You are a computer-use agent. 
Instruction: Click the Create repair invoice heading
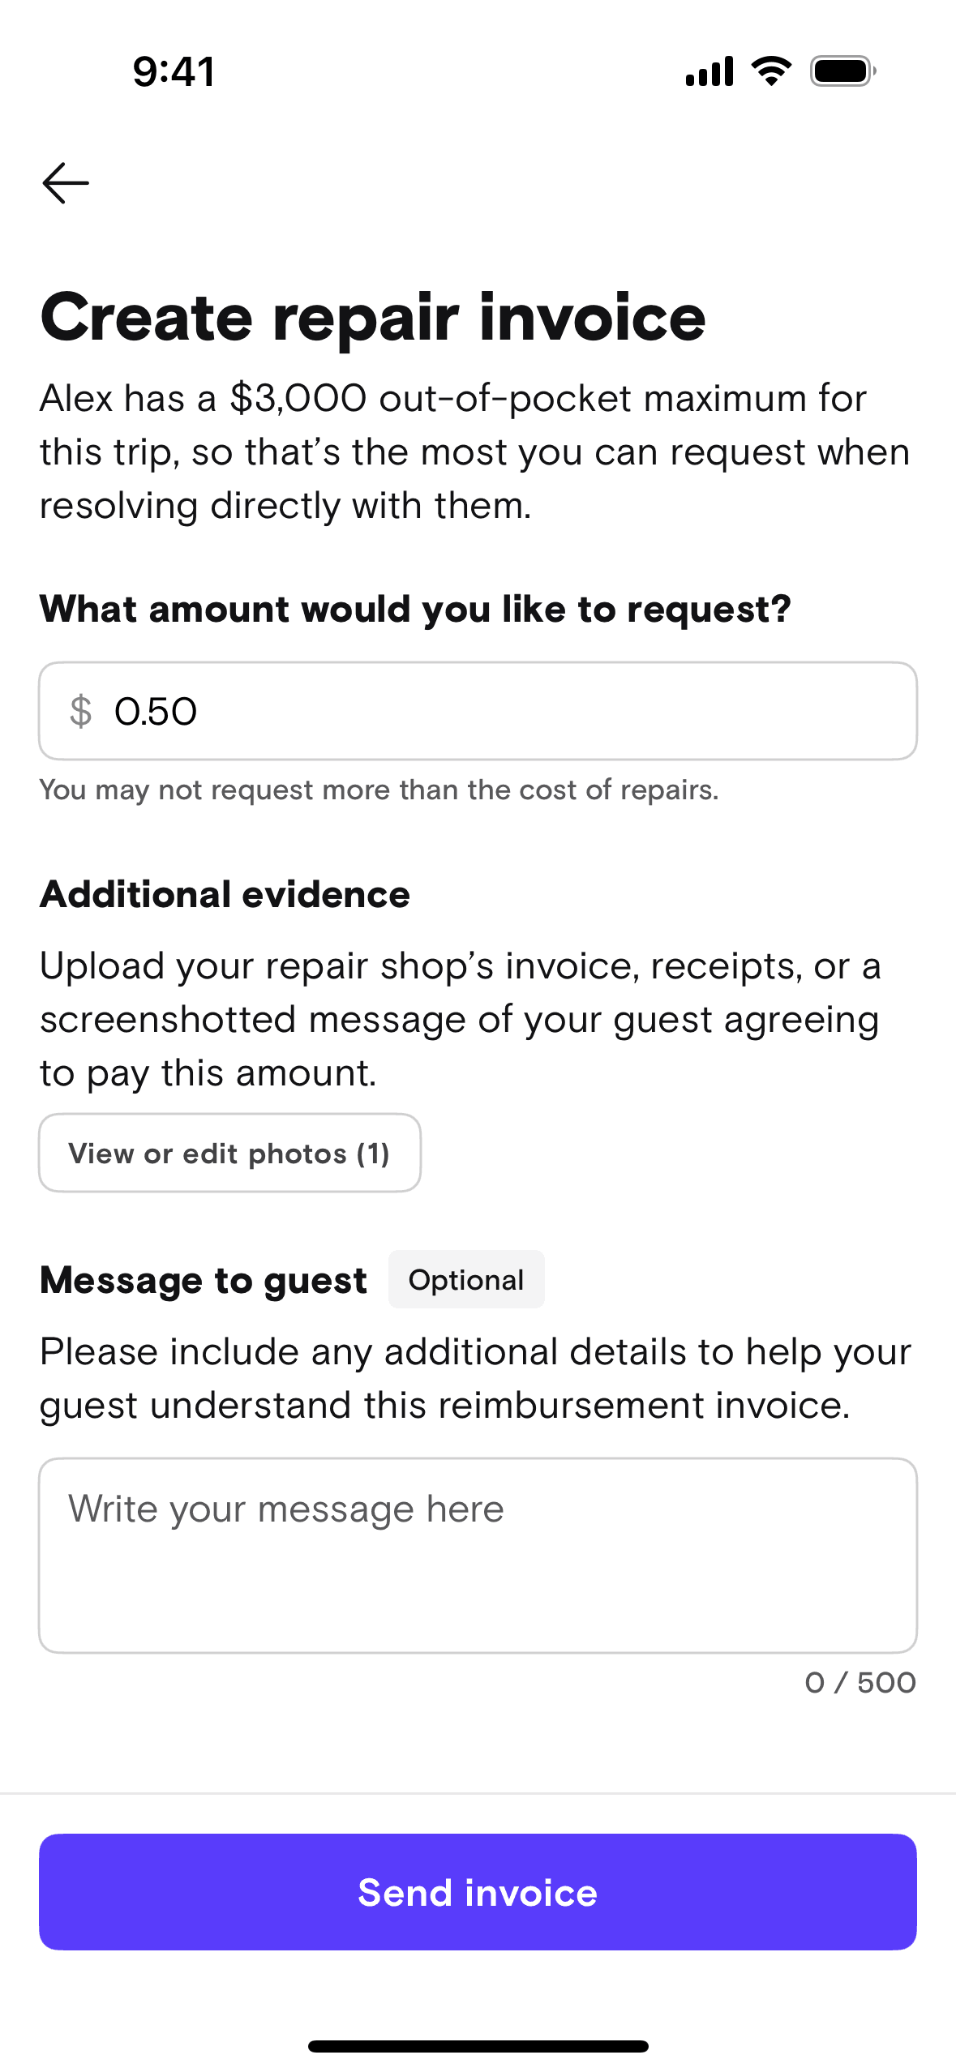[373, 317]
